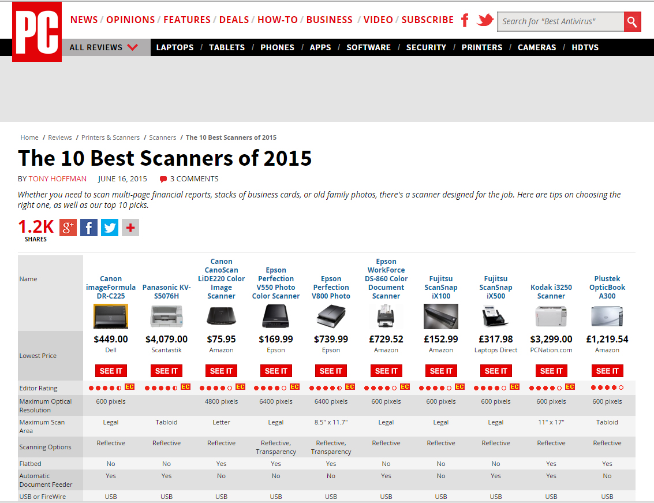This screenshot has width=654, height=503.
Task: Go to the PRINTERS reviews category
Action: (482, 47)
